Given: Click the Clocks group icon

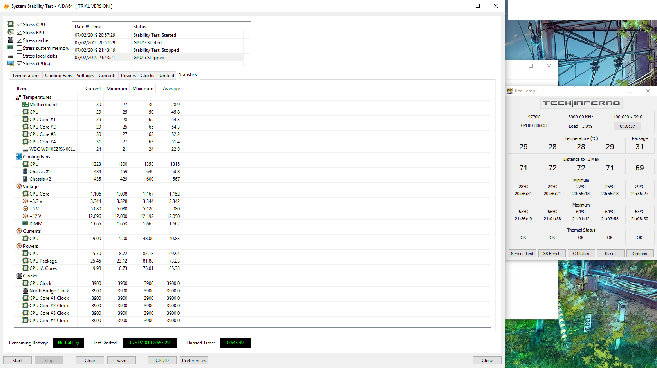Looking at the screenshot, I should click(x=19, y=276).
